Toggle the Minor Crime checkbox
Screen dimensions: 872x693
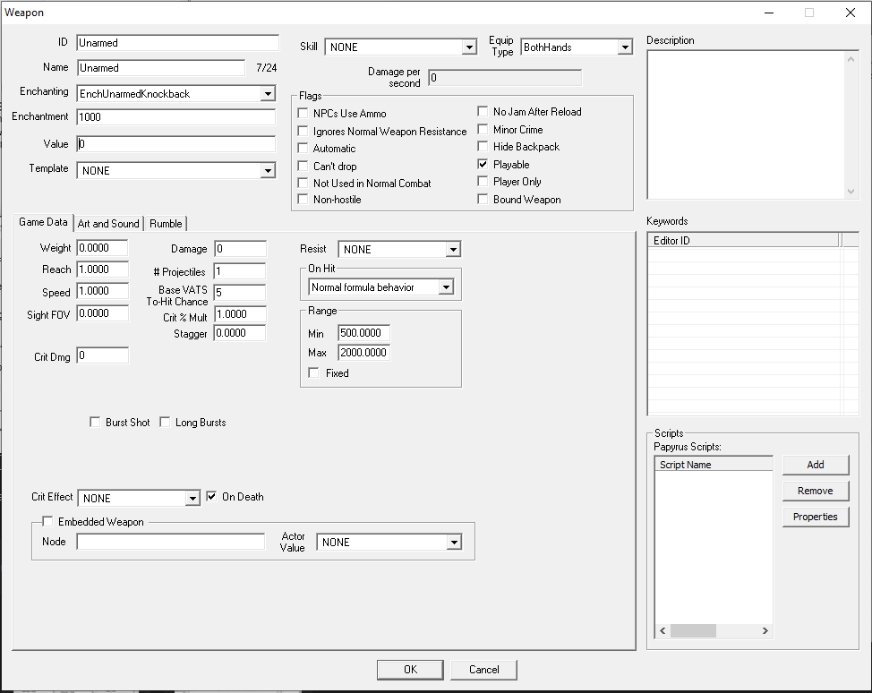(483, 130)
